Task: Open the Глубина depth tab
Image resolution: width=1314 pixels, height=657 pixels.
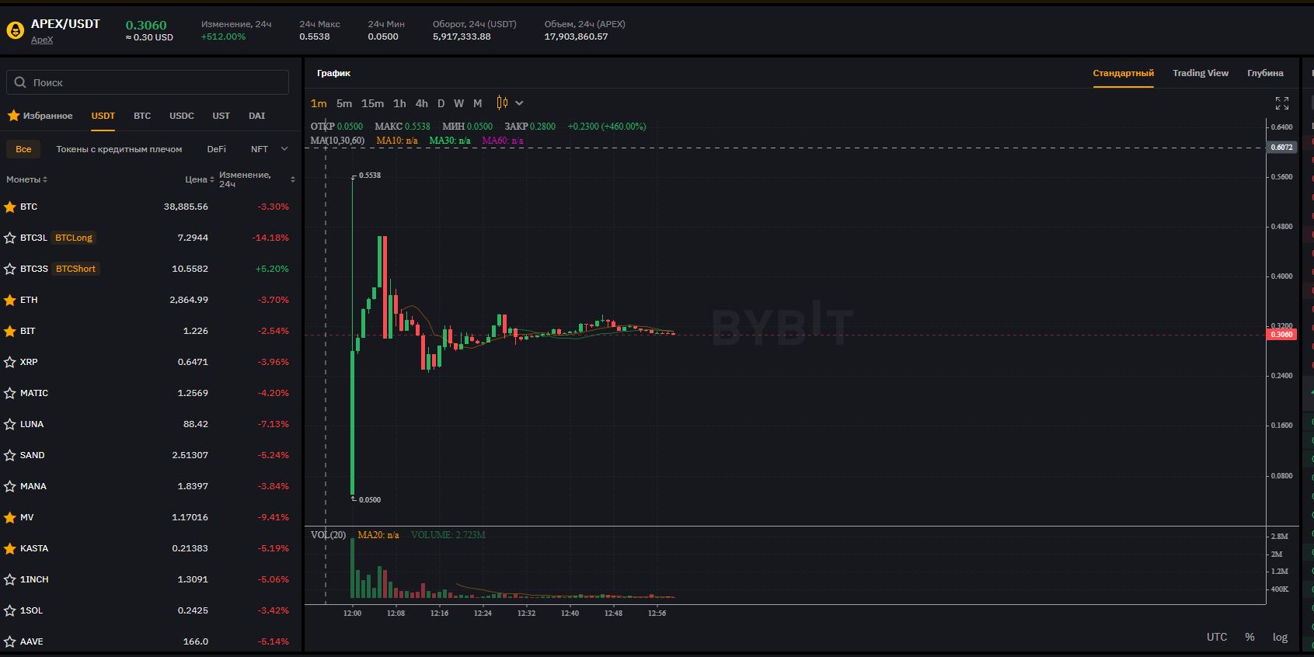Action: tap(1265, 73)
